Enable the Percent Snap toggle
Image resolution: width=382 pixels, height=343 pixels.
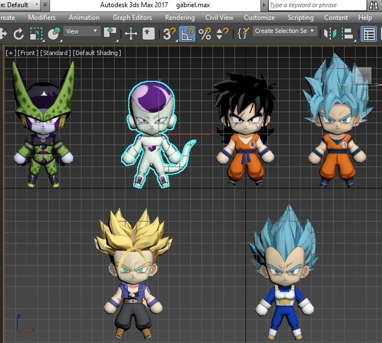205,34
